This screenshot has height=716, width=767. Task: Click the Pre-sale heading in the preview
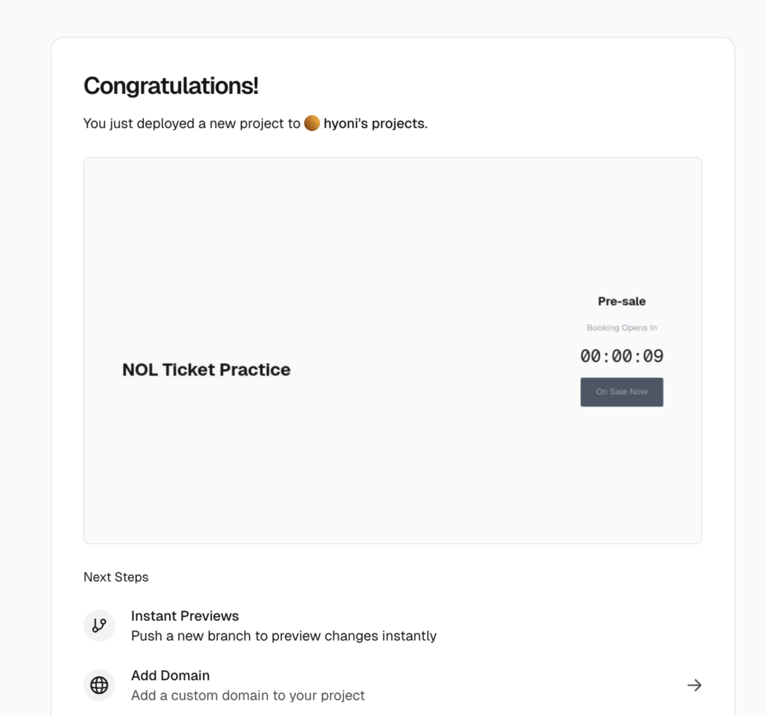coord(622,301)
